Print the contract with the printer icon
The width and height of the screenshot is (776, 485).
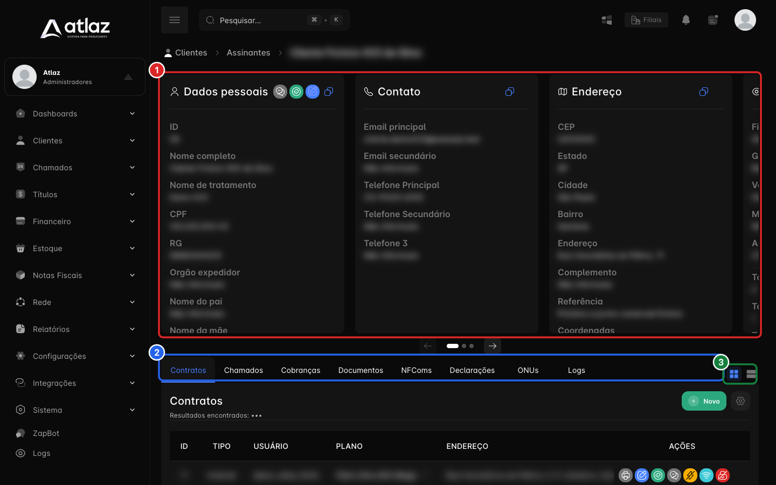pos(626,475)
